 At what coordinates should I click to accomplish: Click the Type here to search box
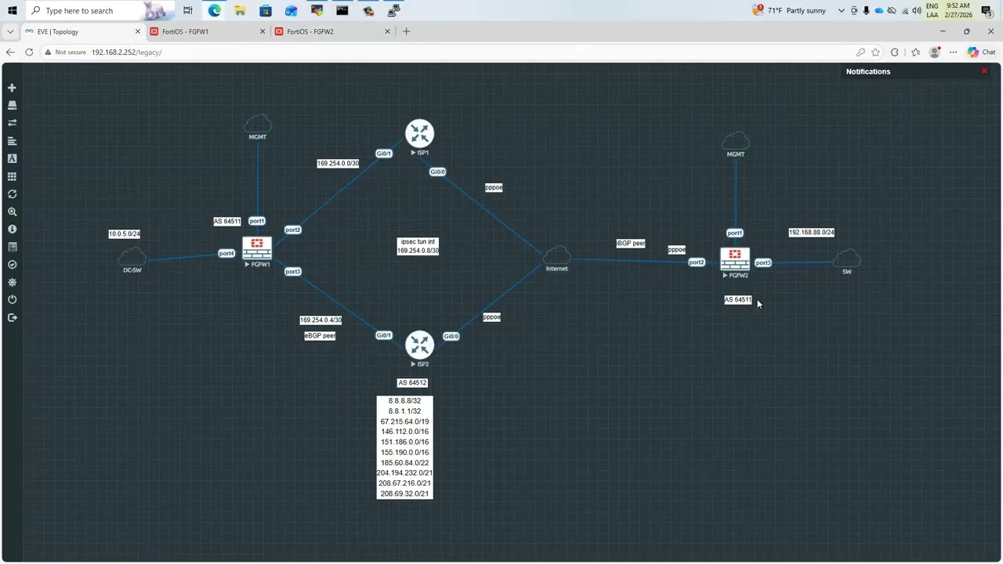click(x=100, y=10)
